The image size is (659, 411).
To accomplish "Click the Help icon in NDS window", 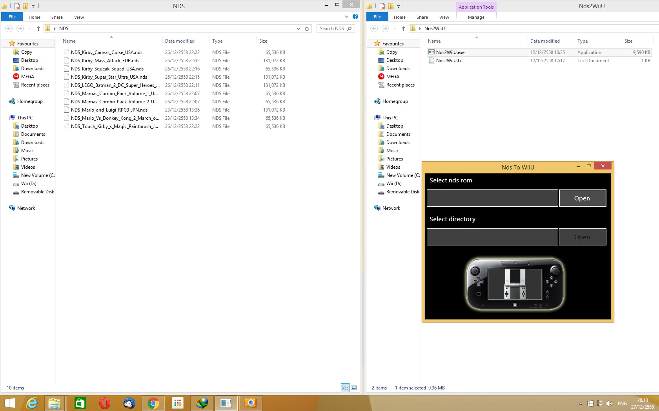I will point(355,17).
